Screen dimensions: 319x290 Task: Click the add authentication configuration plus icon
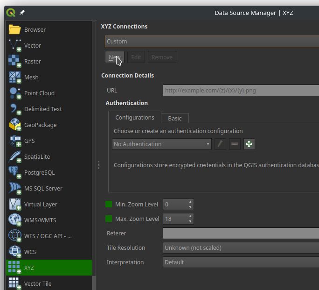click(x=249, y=144)
